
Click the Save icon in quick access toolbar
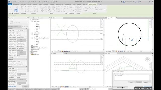pos(16,2)
